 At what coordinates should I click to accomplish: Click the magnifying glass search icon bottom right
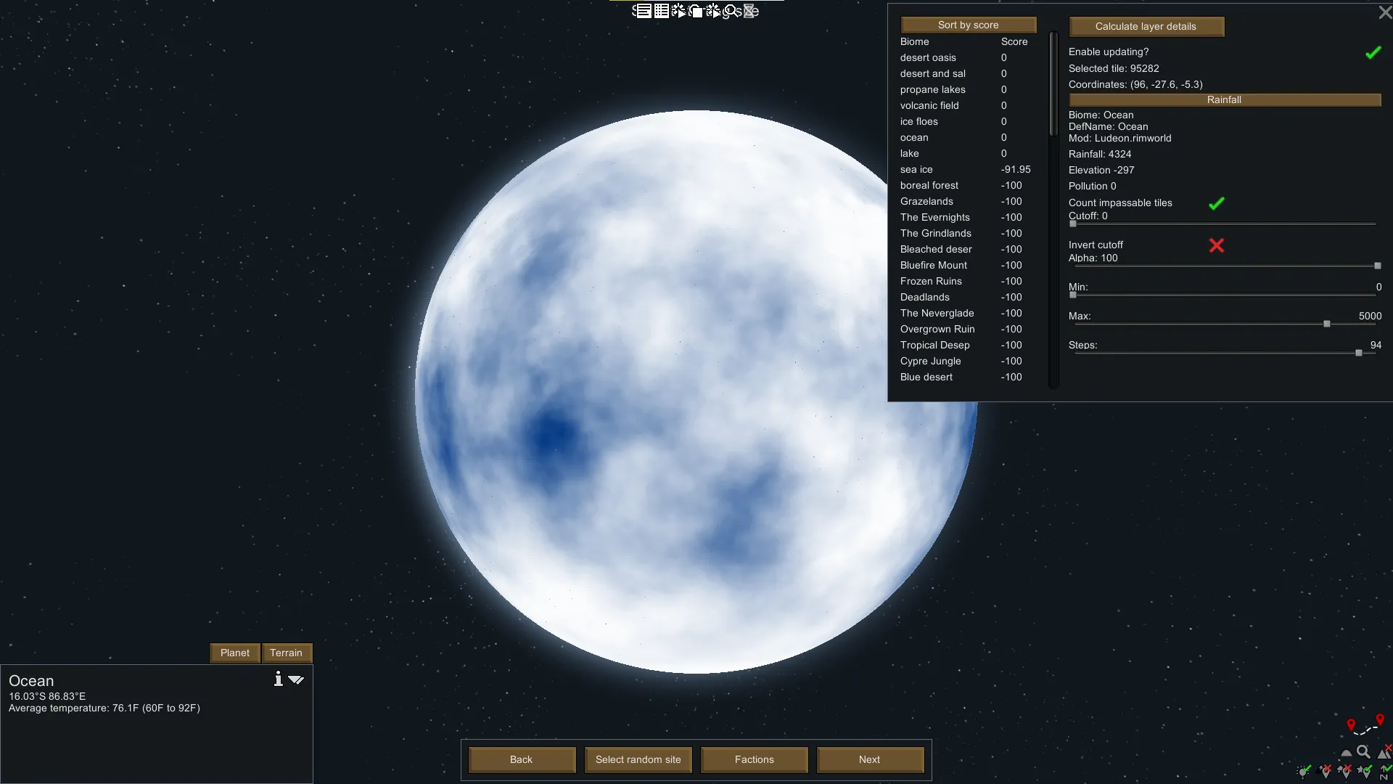coord(1363,752)
